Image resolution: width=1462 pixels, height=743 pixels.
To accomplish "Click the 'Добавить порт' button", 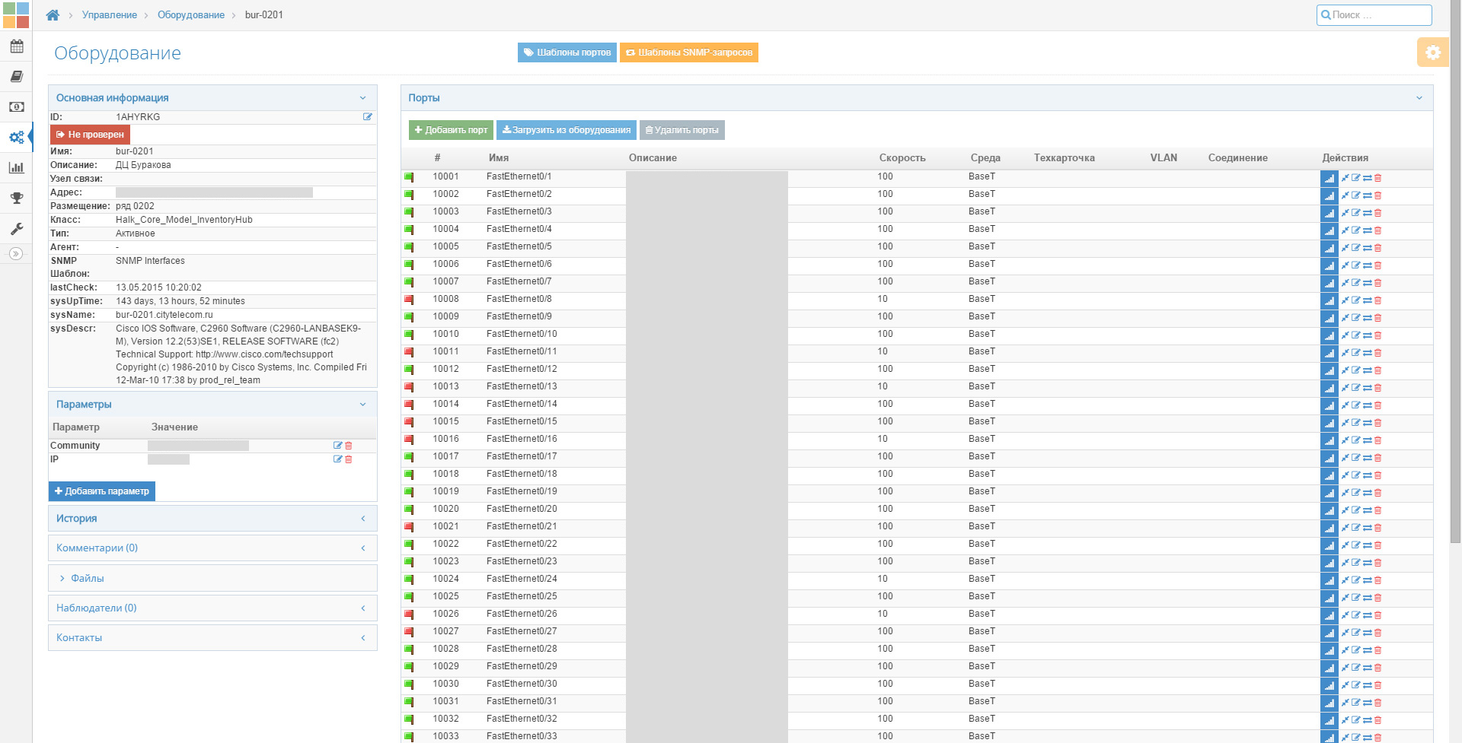I will (x=451, y=130).
